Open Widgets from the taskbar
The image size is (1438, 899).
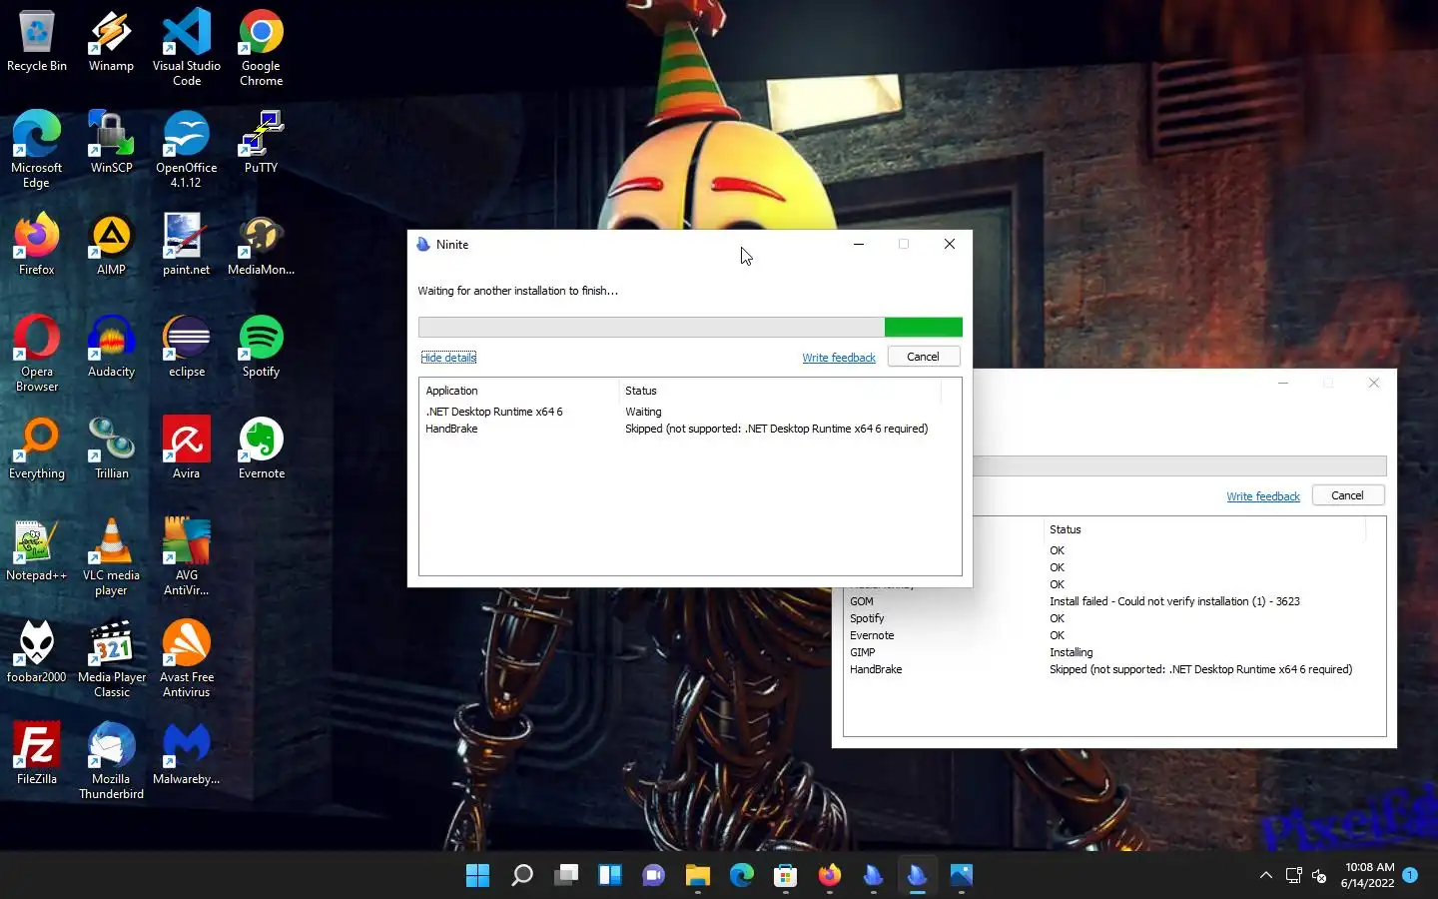(610, 876)
